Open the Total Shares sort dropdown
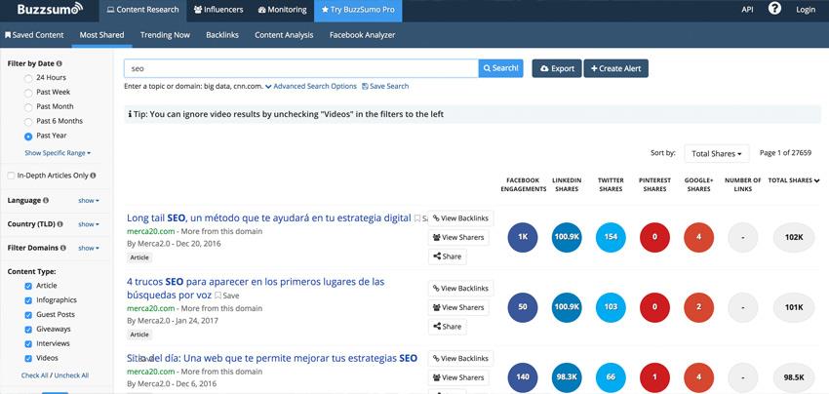Image resolution: width=829 pixels, height=394 pixels. [x=717, y=154]
